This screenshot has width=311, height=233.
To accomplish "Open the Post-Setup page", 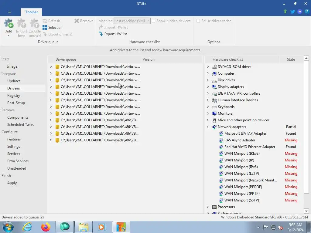I will [16, 103].
